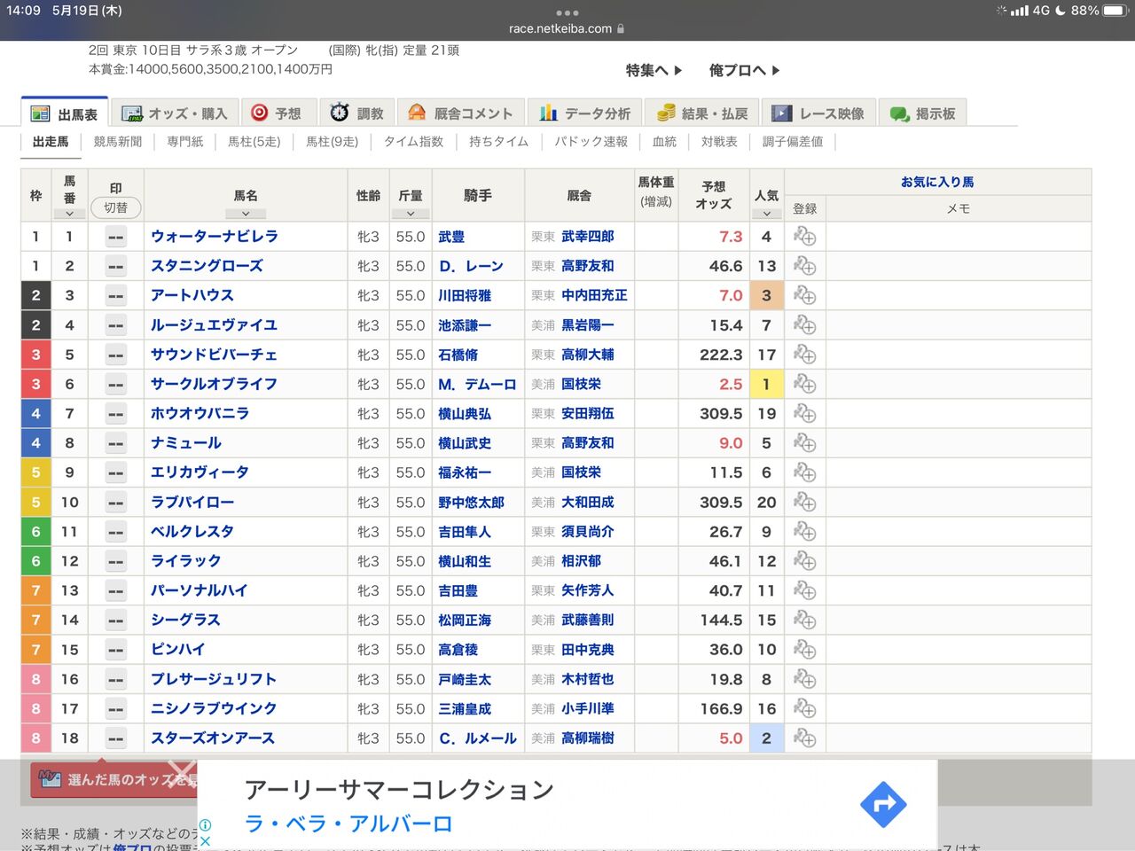1135x851 pixels.
Task: Open trainer 高柳瑞樹 profile
Action: pos(588,738)
